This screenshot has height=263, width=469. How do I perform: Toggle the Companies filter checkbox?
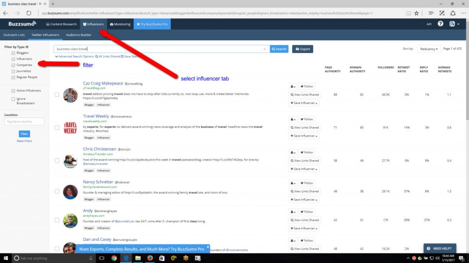point(13,65)
